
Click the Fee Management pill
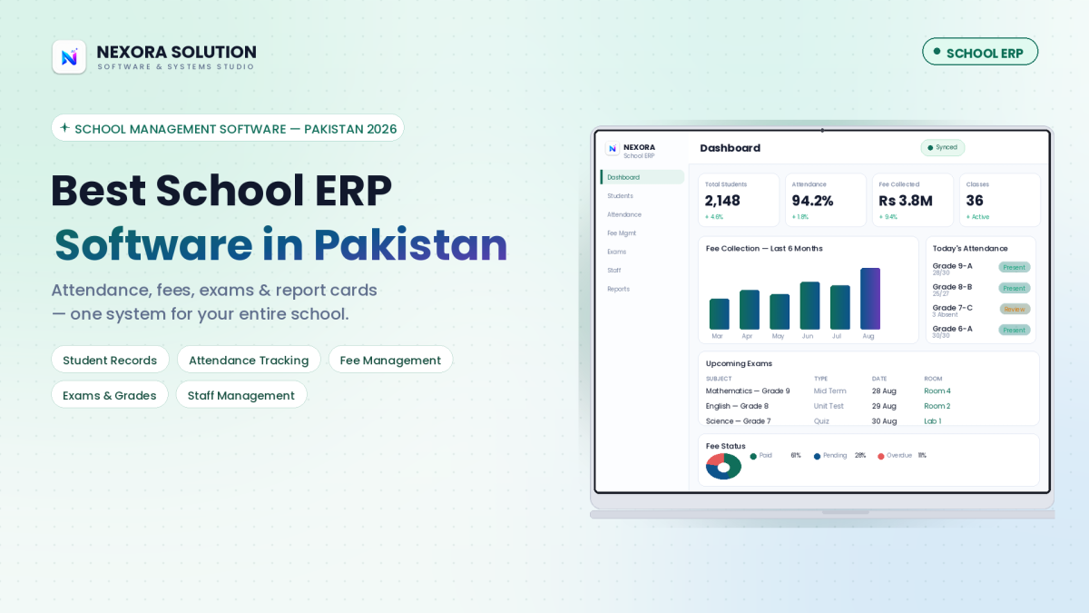(x=390, y=360)
